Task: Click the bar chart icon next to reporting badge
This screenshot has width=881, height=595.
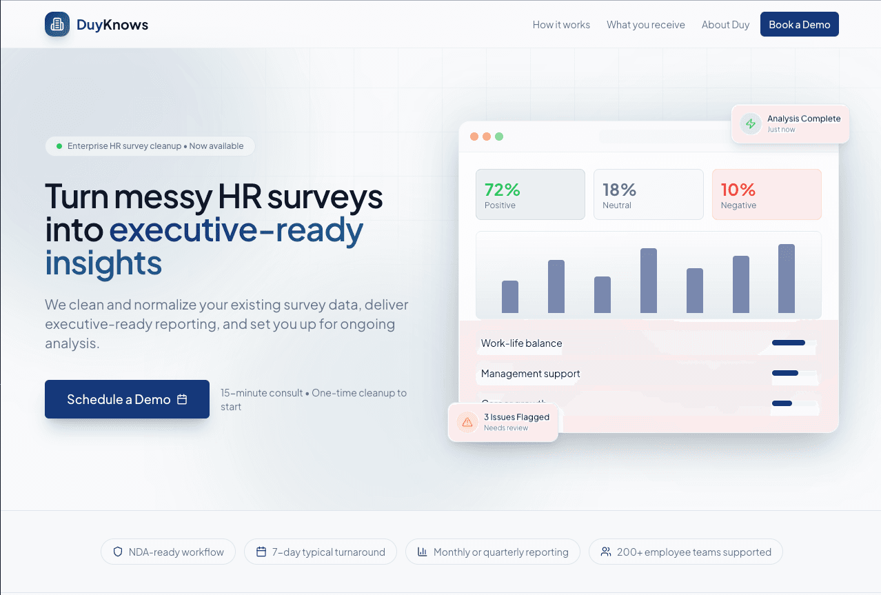Action: pyautogui.click(x=423, y=552)
